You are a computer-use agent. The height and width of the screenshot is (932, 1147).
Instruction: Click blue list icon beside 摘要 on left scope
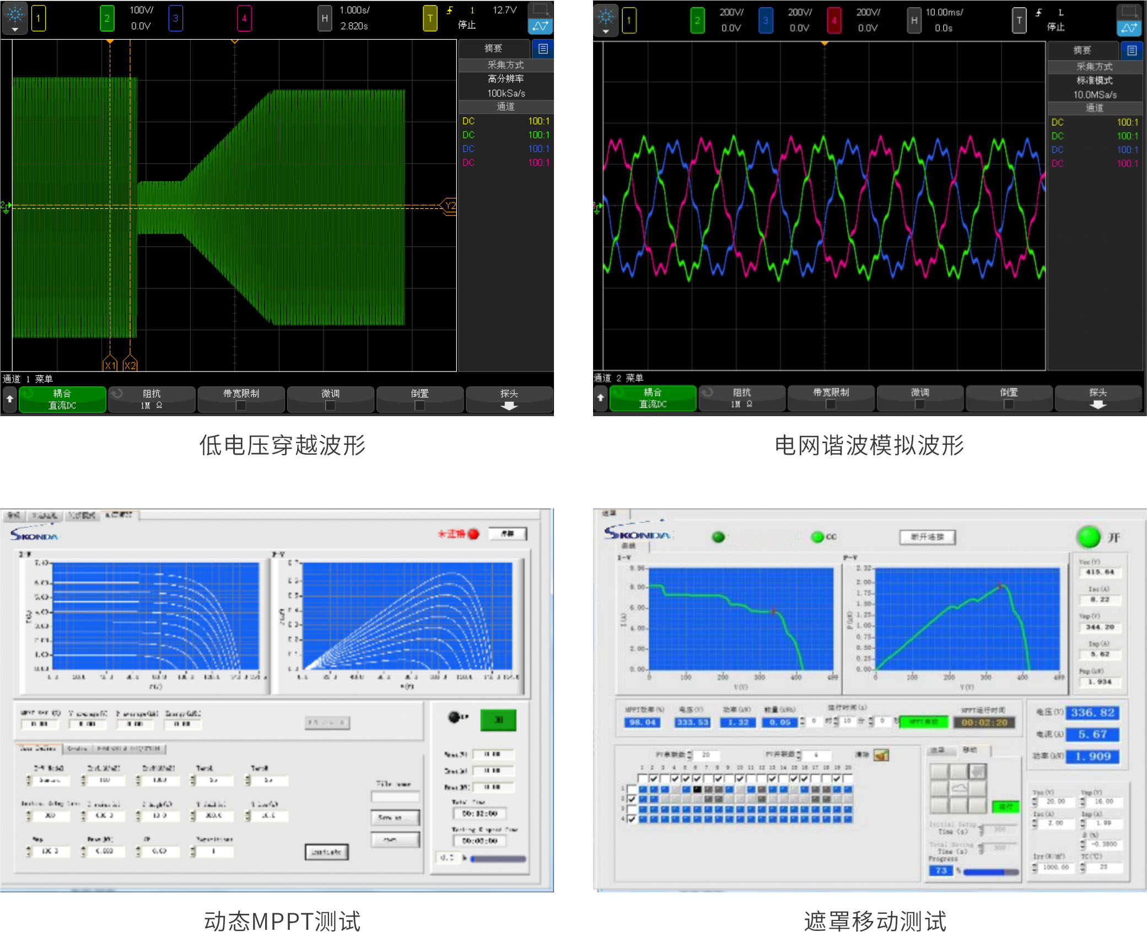(x=543, y=49)
